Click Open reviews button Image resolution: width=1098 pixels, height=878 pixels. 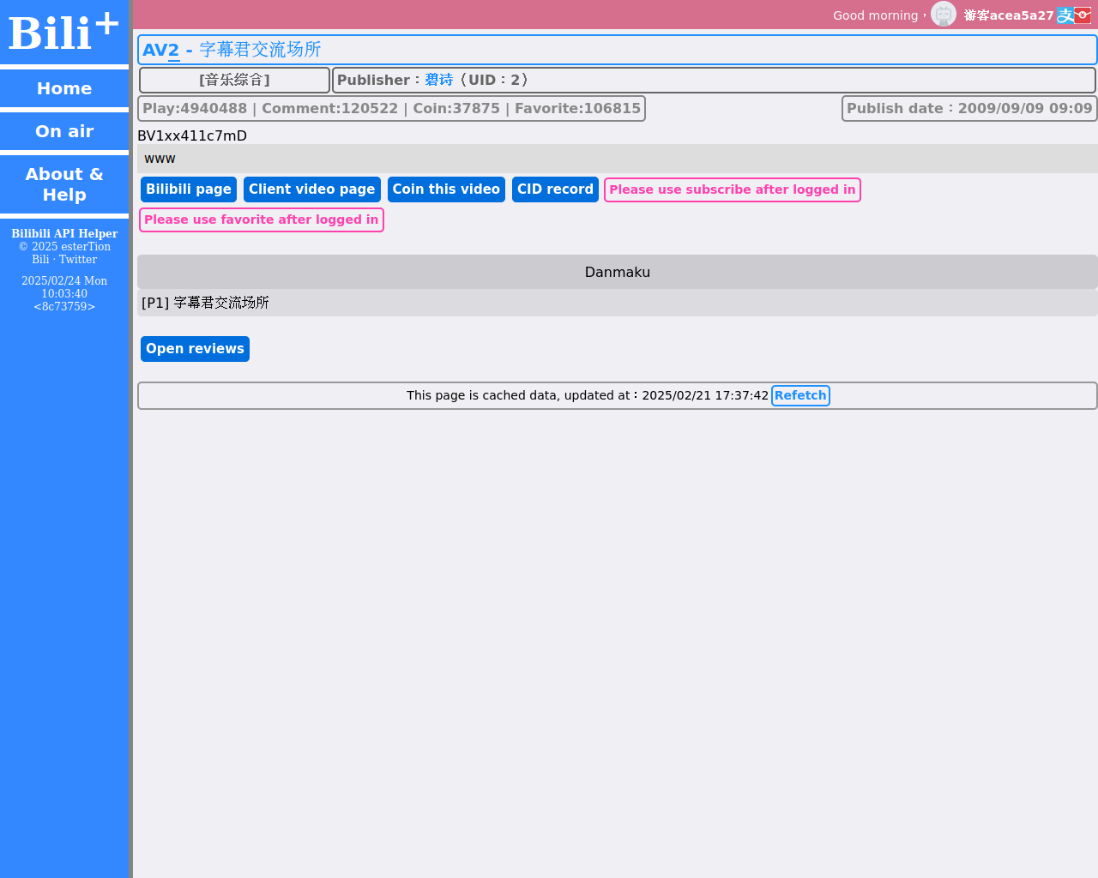tap(195, 349)
